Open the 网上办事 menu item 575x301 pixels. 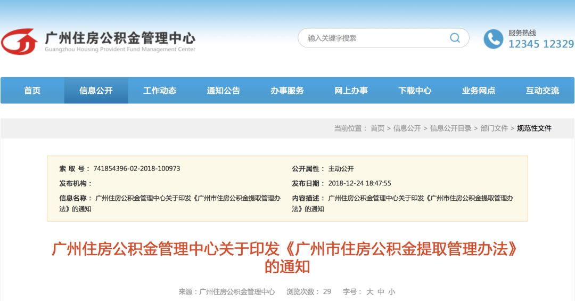(351, 91)
